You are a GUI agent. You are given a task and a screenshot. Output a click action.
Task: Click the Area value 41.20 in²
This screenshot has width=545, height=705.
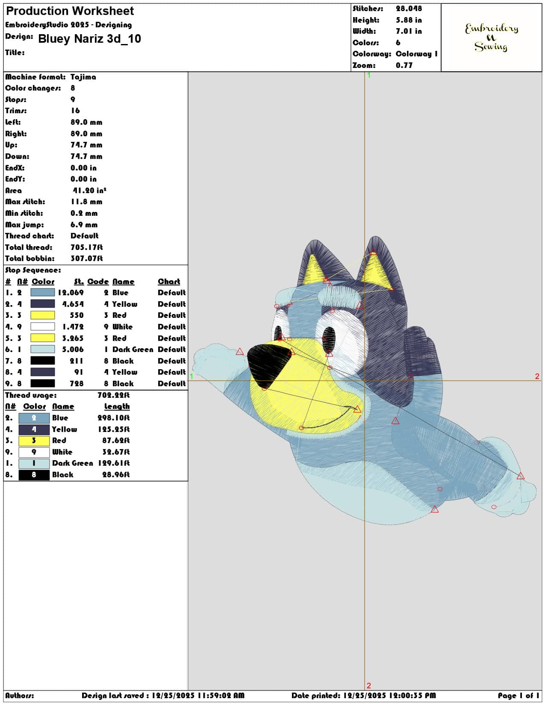coord(89,191)
